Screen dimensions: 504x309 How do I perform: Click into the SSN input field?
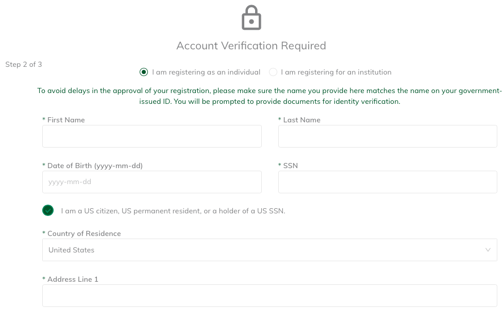coord(388,182)
